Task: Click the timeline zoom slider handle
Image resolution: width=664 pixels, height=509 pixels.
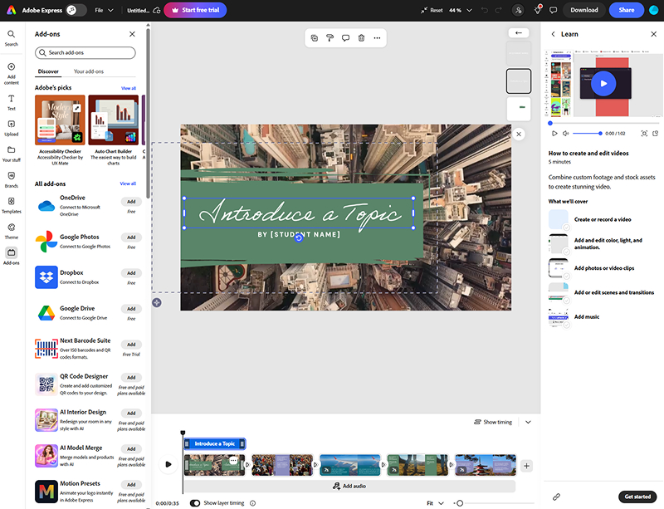Action: point(459,502)
